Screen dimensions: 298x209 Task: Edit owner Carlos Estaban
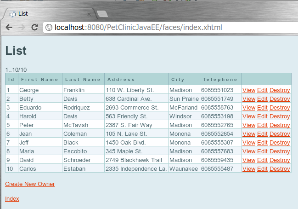coord(262,169)
